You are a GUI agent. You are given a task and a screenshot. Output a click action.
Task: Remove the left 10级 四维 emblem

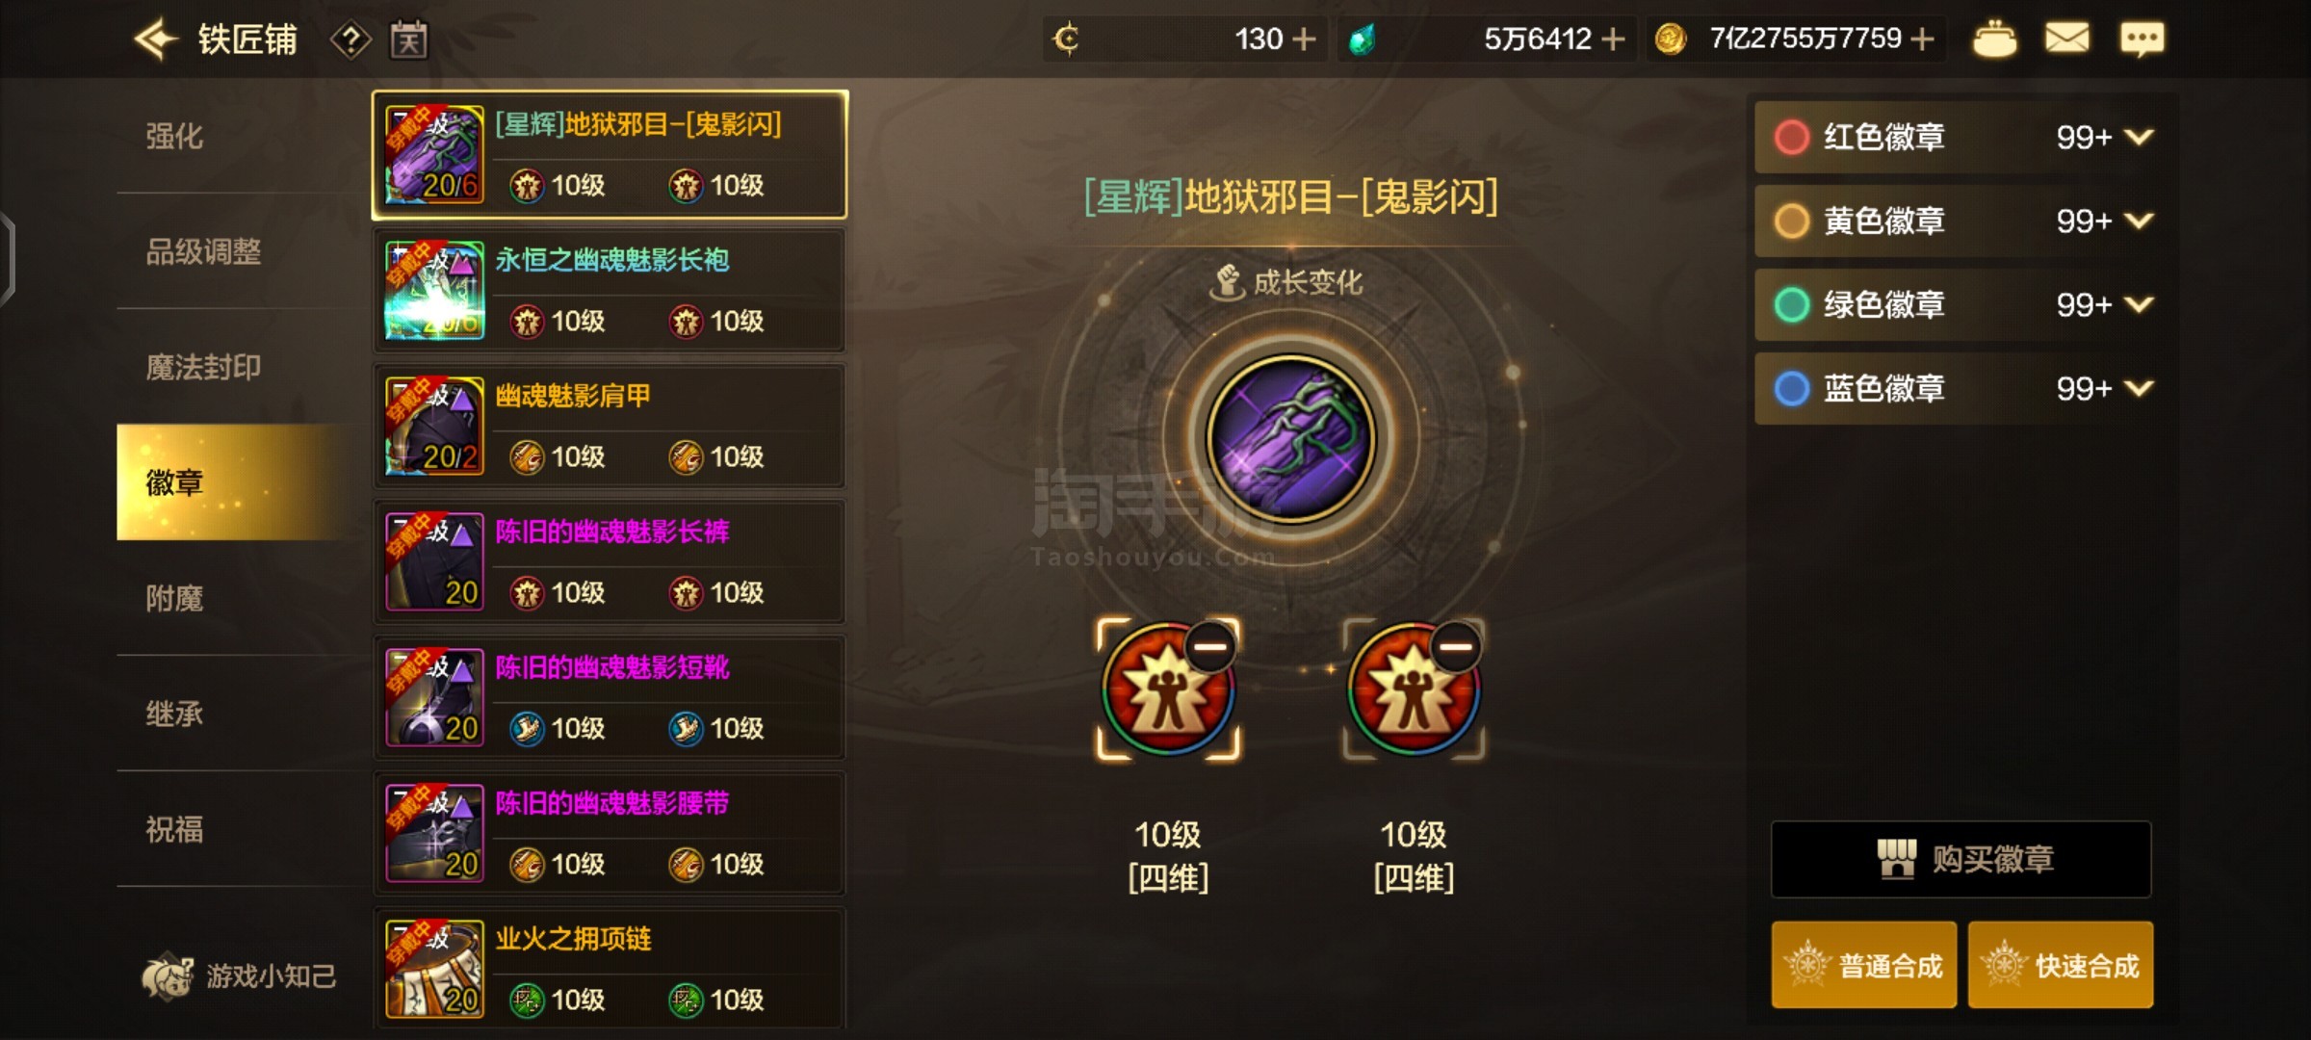pos(1210,646)
